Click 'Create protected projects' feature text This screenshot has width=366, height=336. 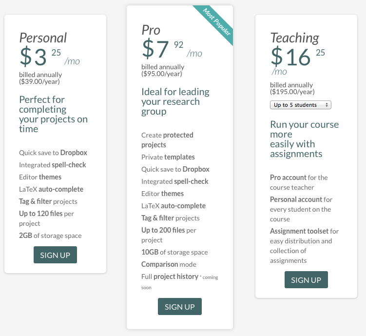167,140
